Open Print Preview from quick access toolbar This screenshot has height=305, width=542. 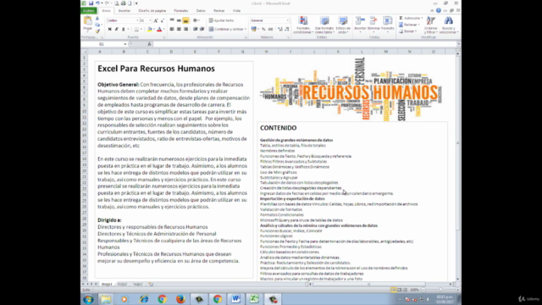point(117,3)
